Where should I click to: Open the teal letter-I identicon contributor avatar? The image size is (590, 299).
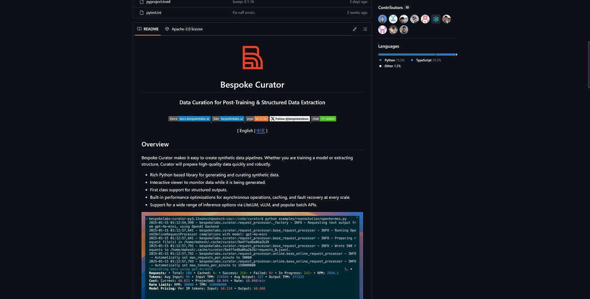tap(393, 19)
